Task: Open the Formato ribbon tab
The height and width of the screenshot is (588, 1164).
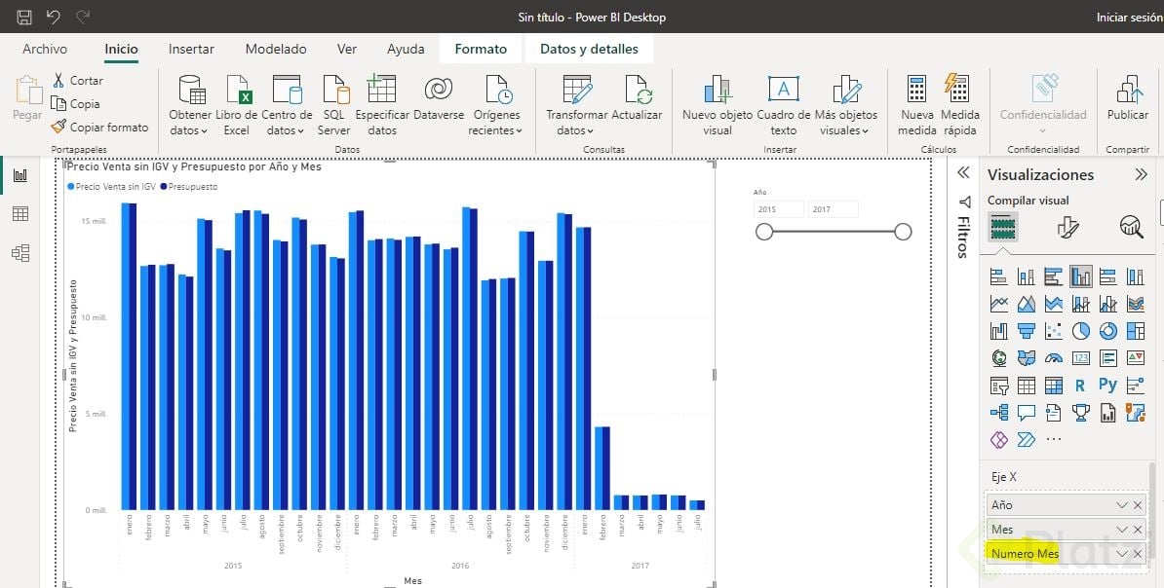Action: (481, 49)
